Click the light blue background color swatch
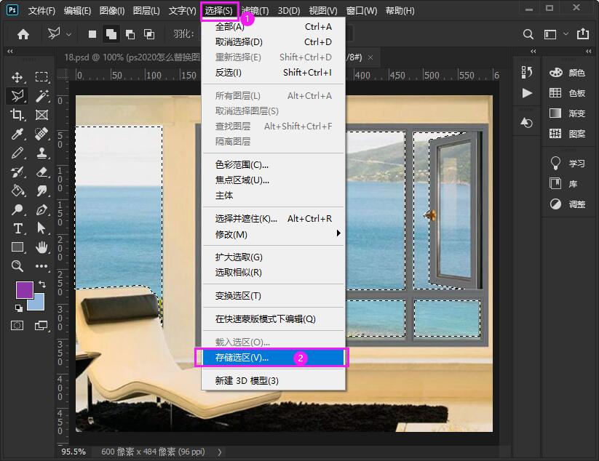Viewport: 599px width, 461px height. [x=39, y=304]
